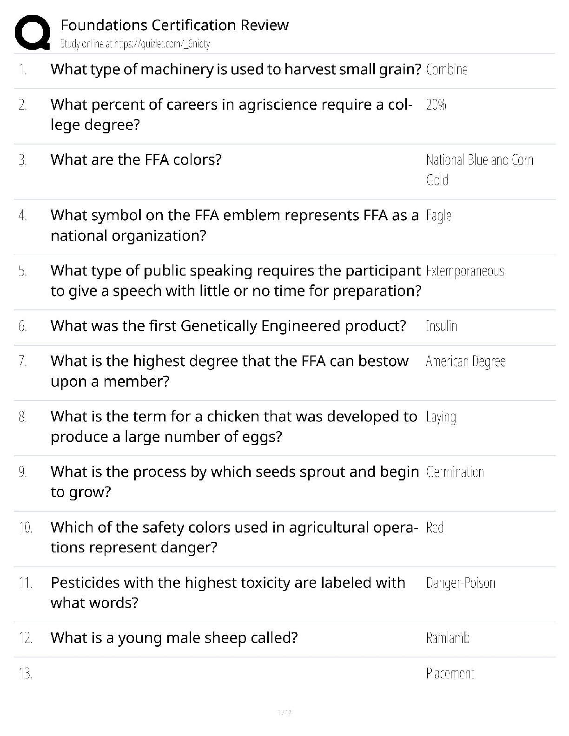
Task: Click the Foundations Certification Review title
Action: pos(174,25)
